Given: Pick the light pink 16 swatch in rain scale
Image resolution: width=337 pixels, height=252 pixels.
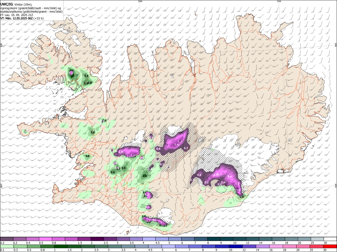Looking at the screenshot, I should (276, 246).
